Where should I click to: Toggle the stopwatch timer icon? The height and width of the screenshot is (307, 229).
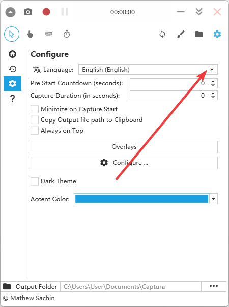tap(67, 34)
